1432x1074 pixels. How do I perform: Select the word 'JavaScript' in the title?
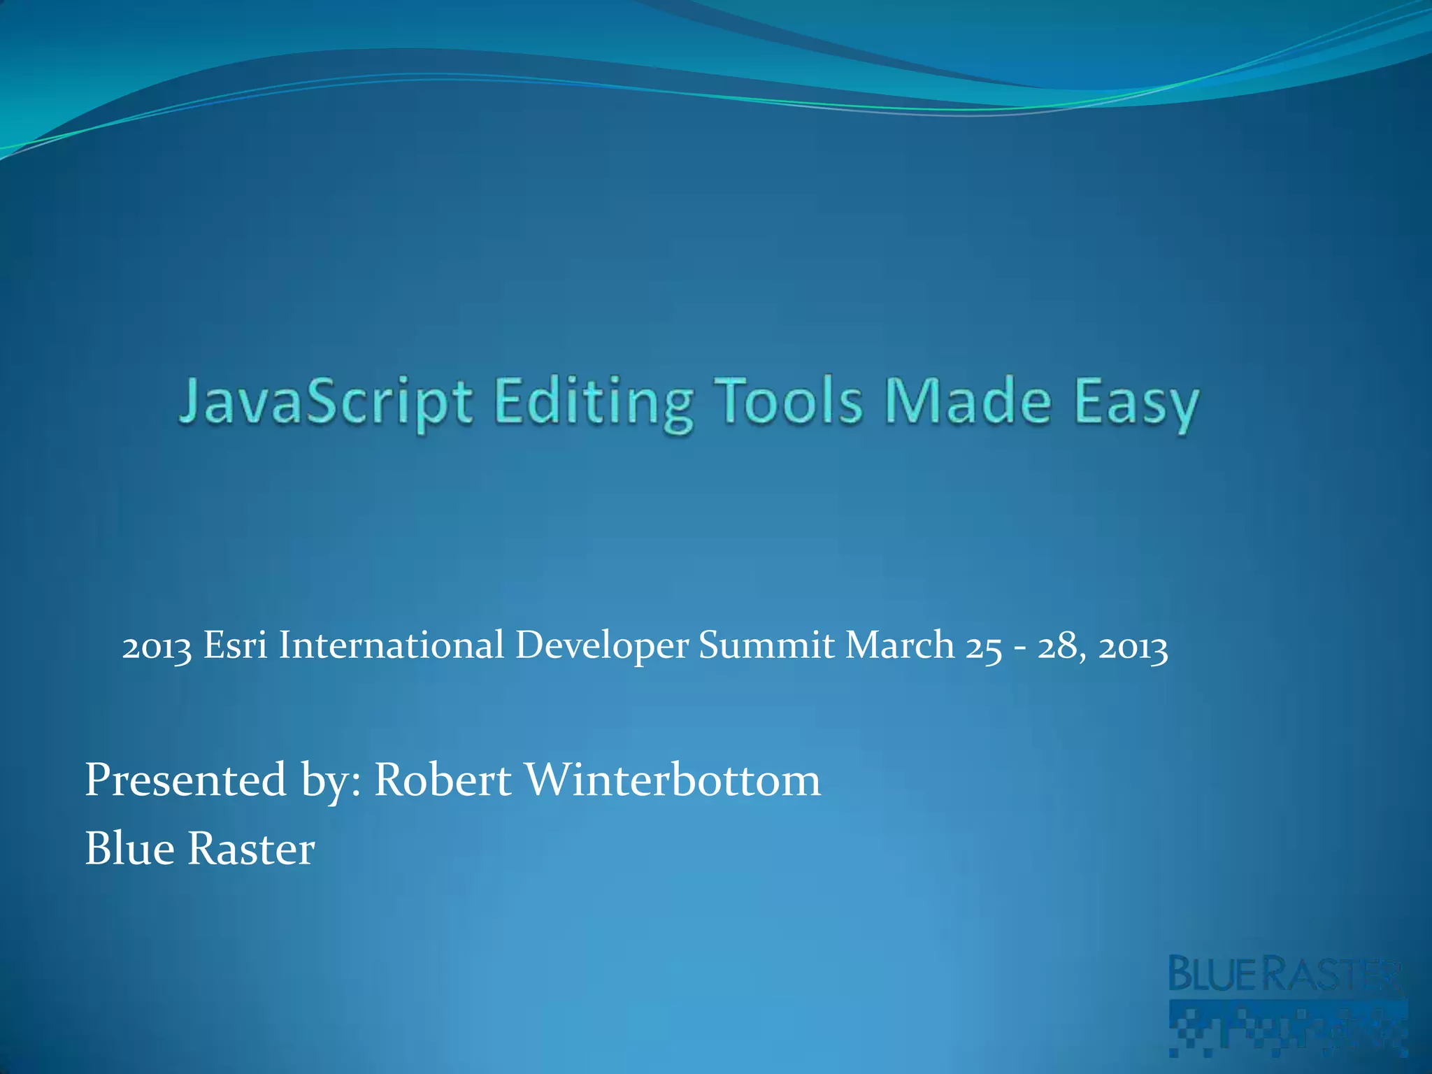325,403
